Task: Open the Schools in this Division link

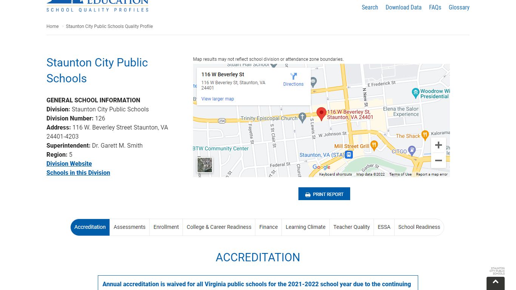Action: [x=78, y=173]
